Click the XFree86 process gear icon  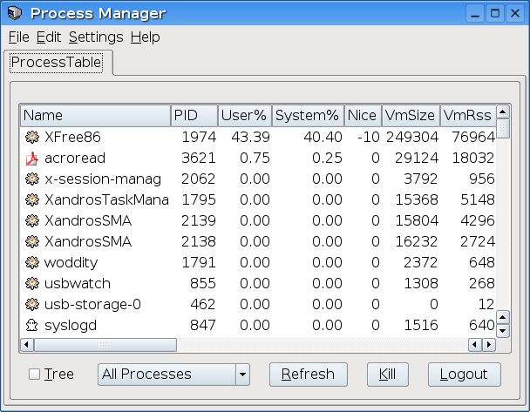tap(32, 137)
